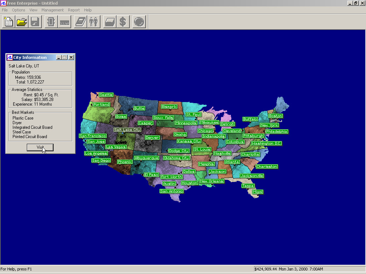Click the Save floppy disk toolbar icon
Viewport: 366px width, 274px height.
pos(35,22)
